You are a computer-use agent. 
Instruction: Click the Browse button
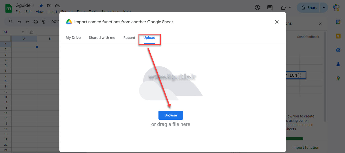(171, 115)
